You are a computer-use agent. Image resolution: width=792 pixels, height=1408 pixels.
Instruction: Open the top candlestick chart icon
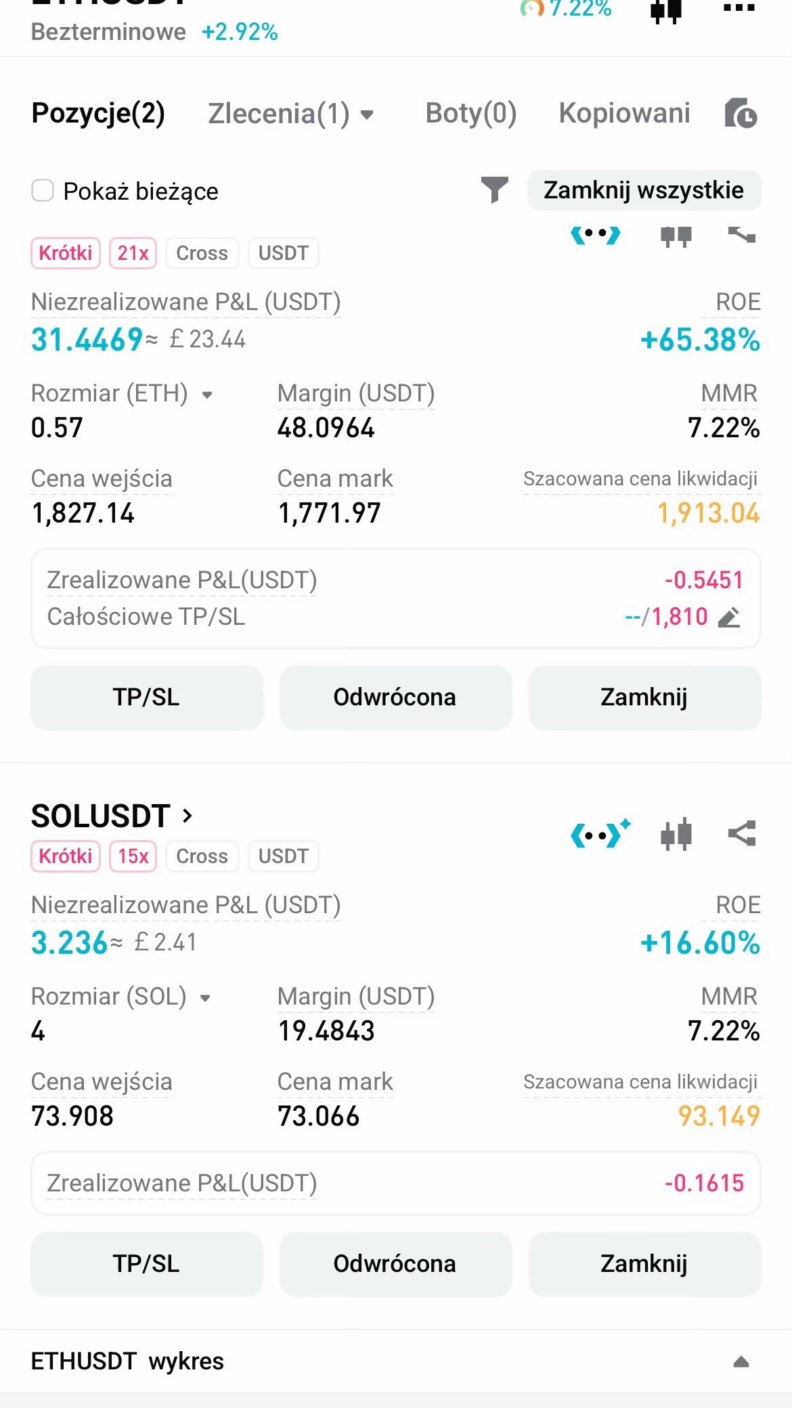(665, 10)
